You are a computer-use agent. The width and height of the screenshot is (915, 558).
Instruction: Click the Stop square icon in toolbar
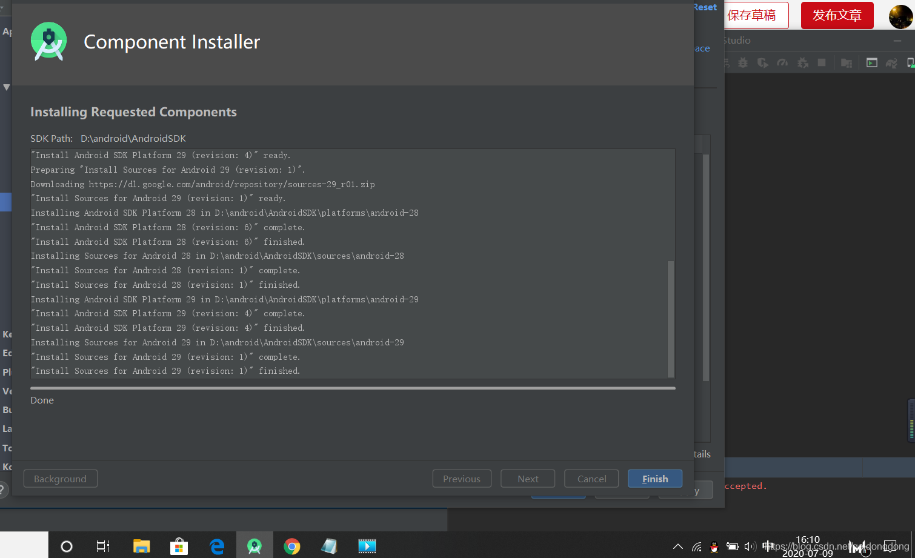[x=822, y=62]
